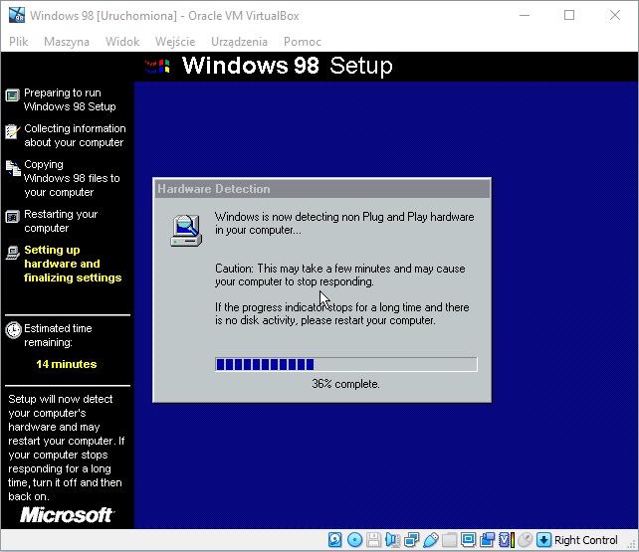Click the display monitor status icon
This screenshot has width=639, height=552.
coord(468,540)
